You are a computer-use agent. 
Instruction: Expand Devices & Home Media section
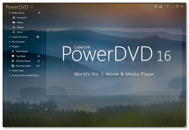coord(10,75)
